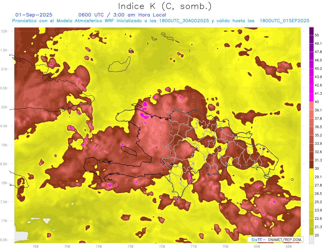Click the latitude label '1.5N'
This screenshot has height=250, width=324.
pyautogui.click(x=4, y=50)
